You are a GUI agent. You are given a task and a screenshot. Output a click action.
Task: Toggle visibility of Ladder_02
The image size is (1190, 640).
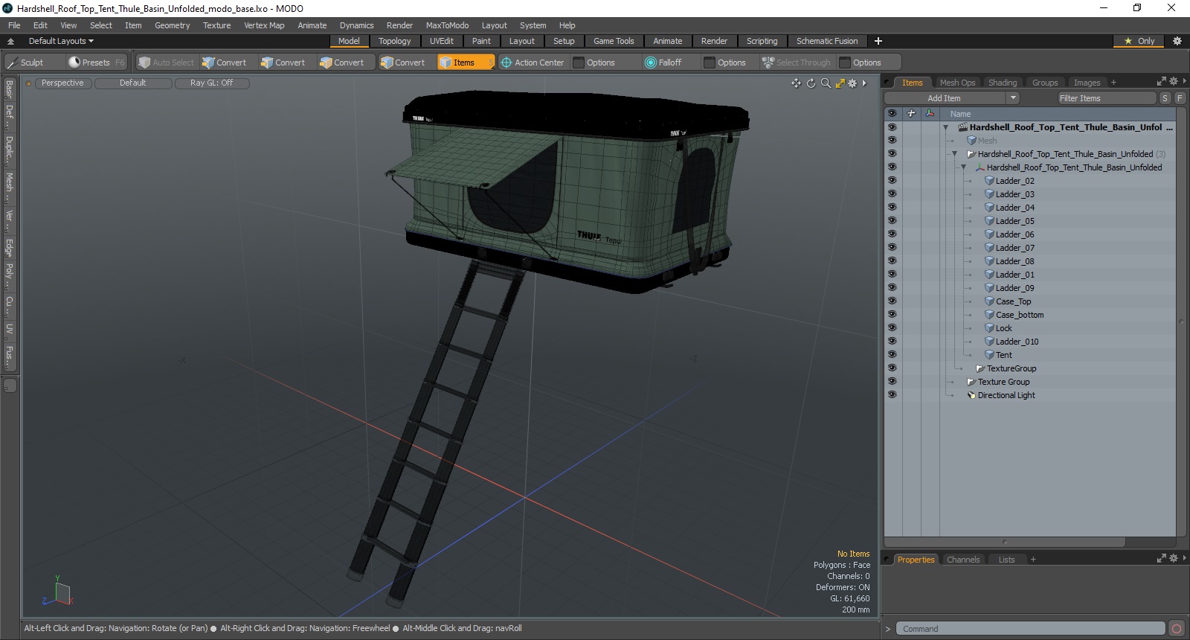point(892,181)
